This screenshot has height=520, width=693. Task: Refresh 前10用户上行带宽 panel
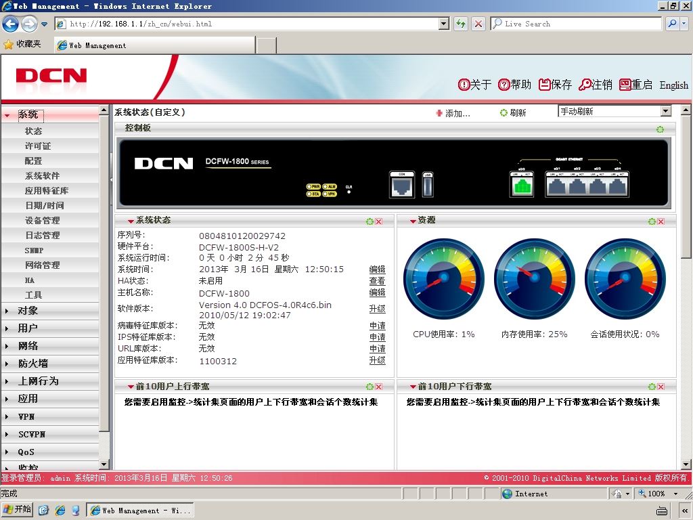coord(370,387)
